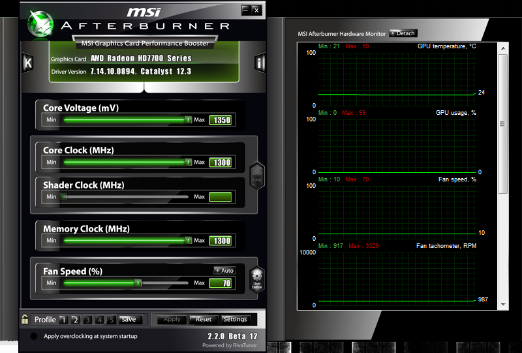Minimize the Afterburner window
This screenshot has height=353, width=522.
pos(246,10)
